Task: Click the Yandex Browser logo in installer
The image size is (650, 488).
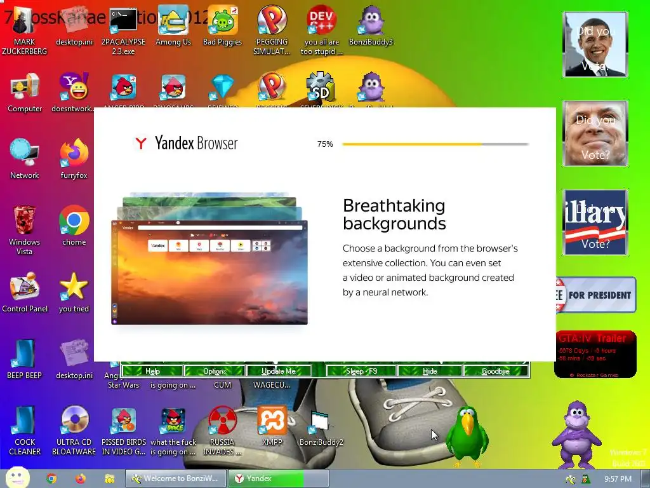Action: [x=186, y=143]
